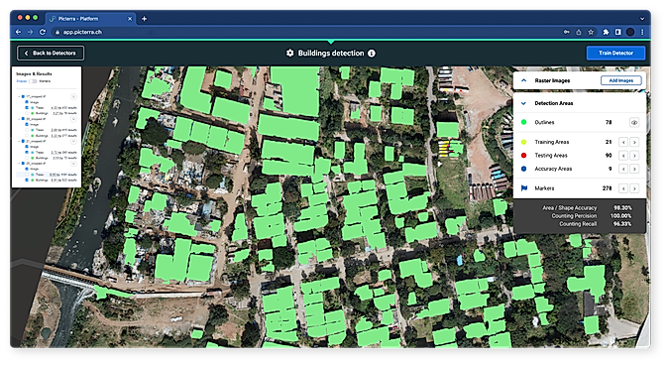
Task: Select the Shapes label in Images & Results
Action: coord(22,81)
